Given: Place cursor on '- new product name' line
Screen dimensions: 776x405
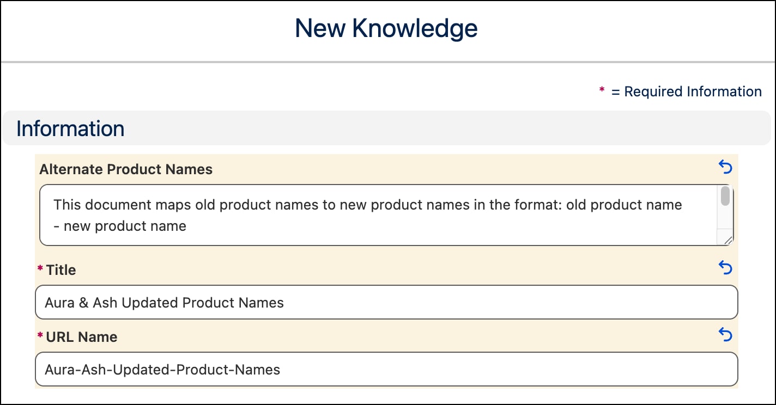Looking at the screenshot, I should point(125,226).
